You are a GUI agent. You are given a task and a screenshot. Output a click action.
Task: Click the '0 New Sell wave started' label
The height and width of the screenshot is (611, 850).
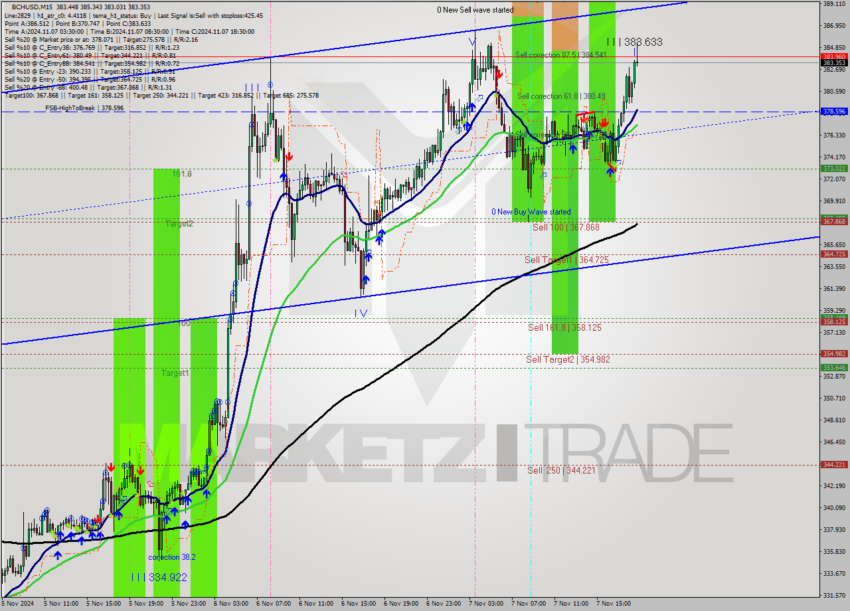475,10
